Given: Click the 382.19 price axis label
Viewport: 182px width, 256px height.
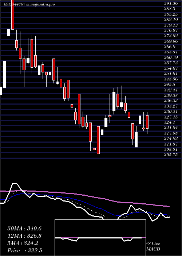Looking at the screenshot, I should tap(171, 19).
